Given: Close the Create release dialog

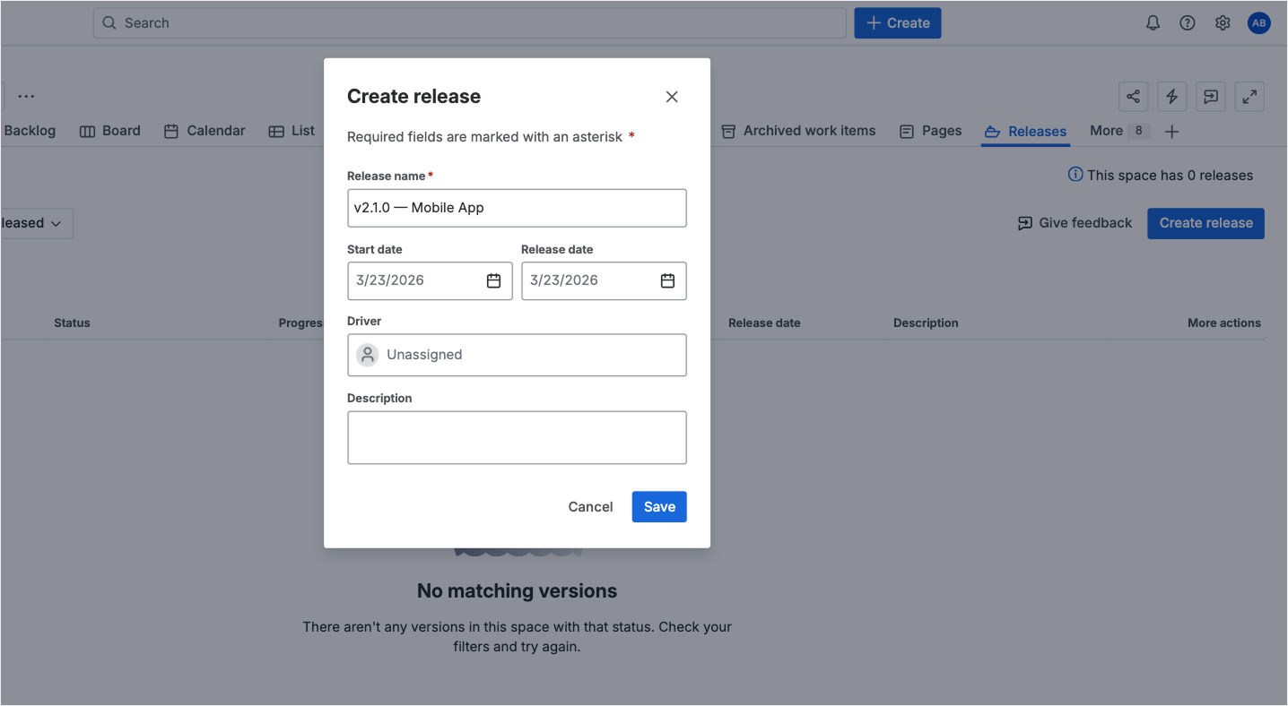Looking at the screenshot, I should click(x=672, y=97).
